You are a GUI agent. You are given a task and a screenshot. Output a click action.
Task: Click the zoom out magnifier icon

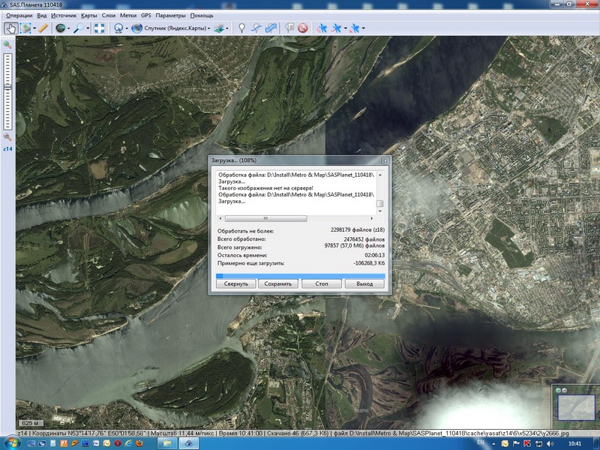point(7,137)
